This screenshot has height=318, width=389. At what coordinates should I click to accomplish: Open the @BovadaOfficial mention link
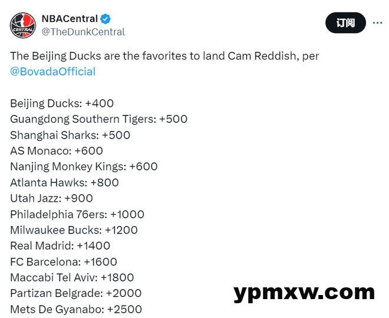52,71
